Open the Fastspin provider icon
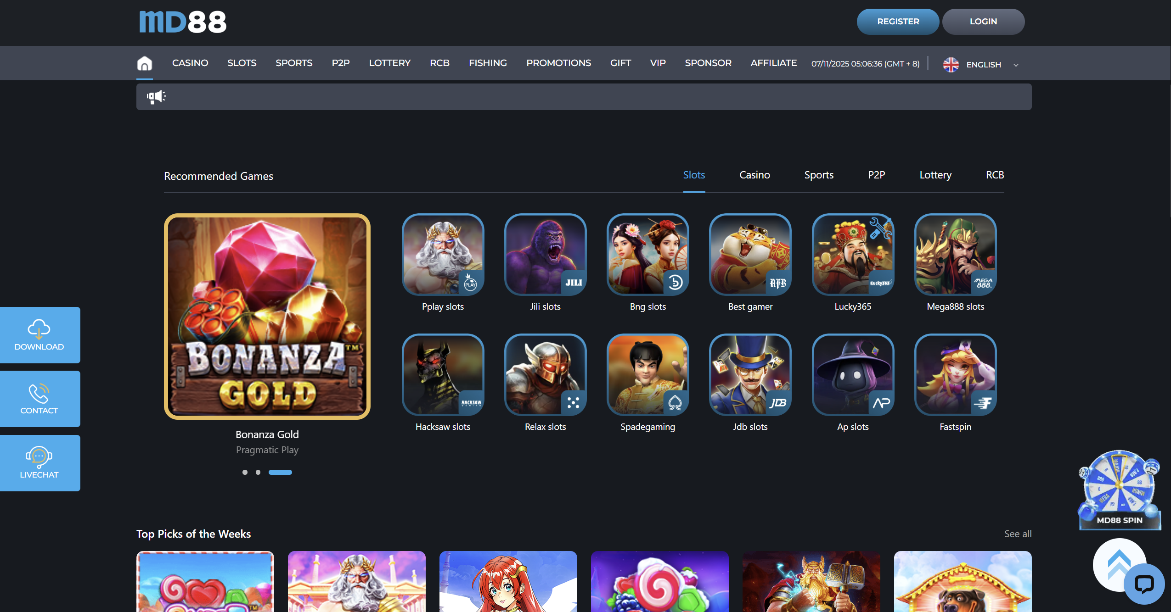Screen dimensions: 1171x612 pos(955,374)
